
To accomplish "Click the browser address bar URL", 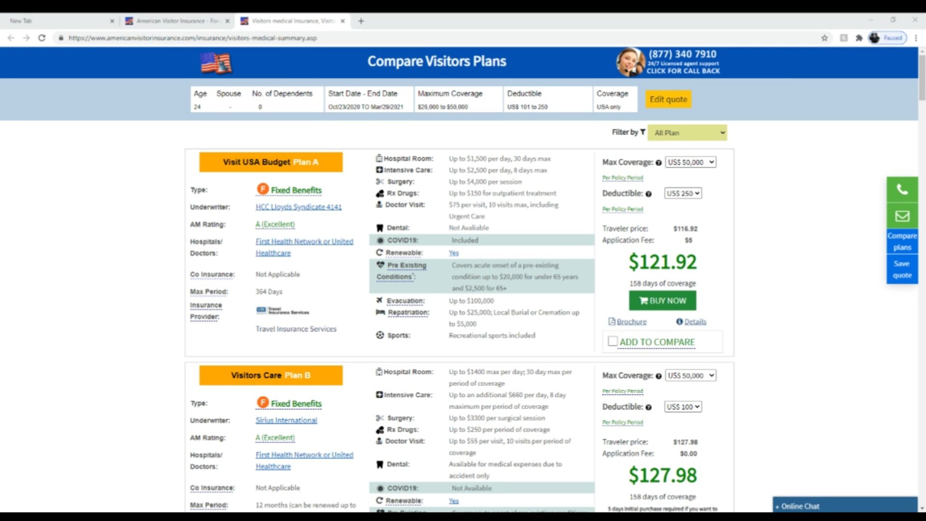I will point(193,38).
